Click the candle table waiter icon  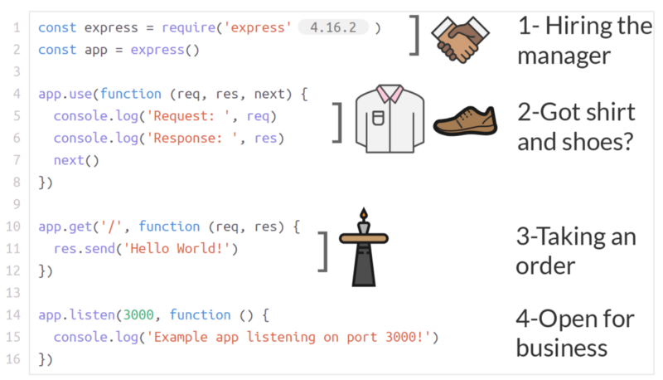click(x=364, y=248)
